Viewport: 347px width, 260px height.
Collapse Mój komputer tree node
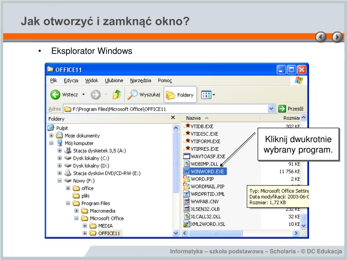(x=51, y=143)
